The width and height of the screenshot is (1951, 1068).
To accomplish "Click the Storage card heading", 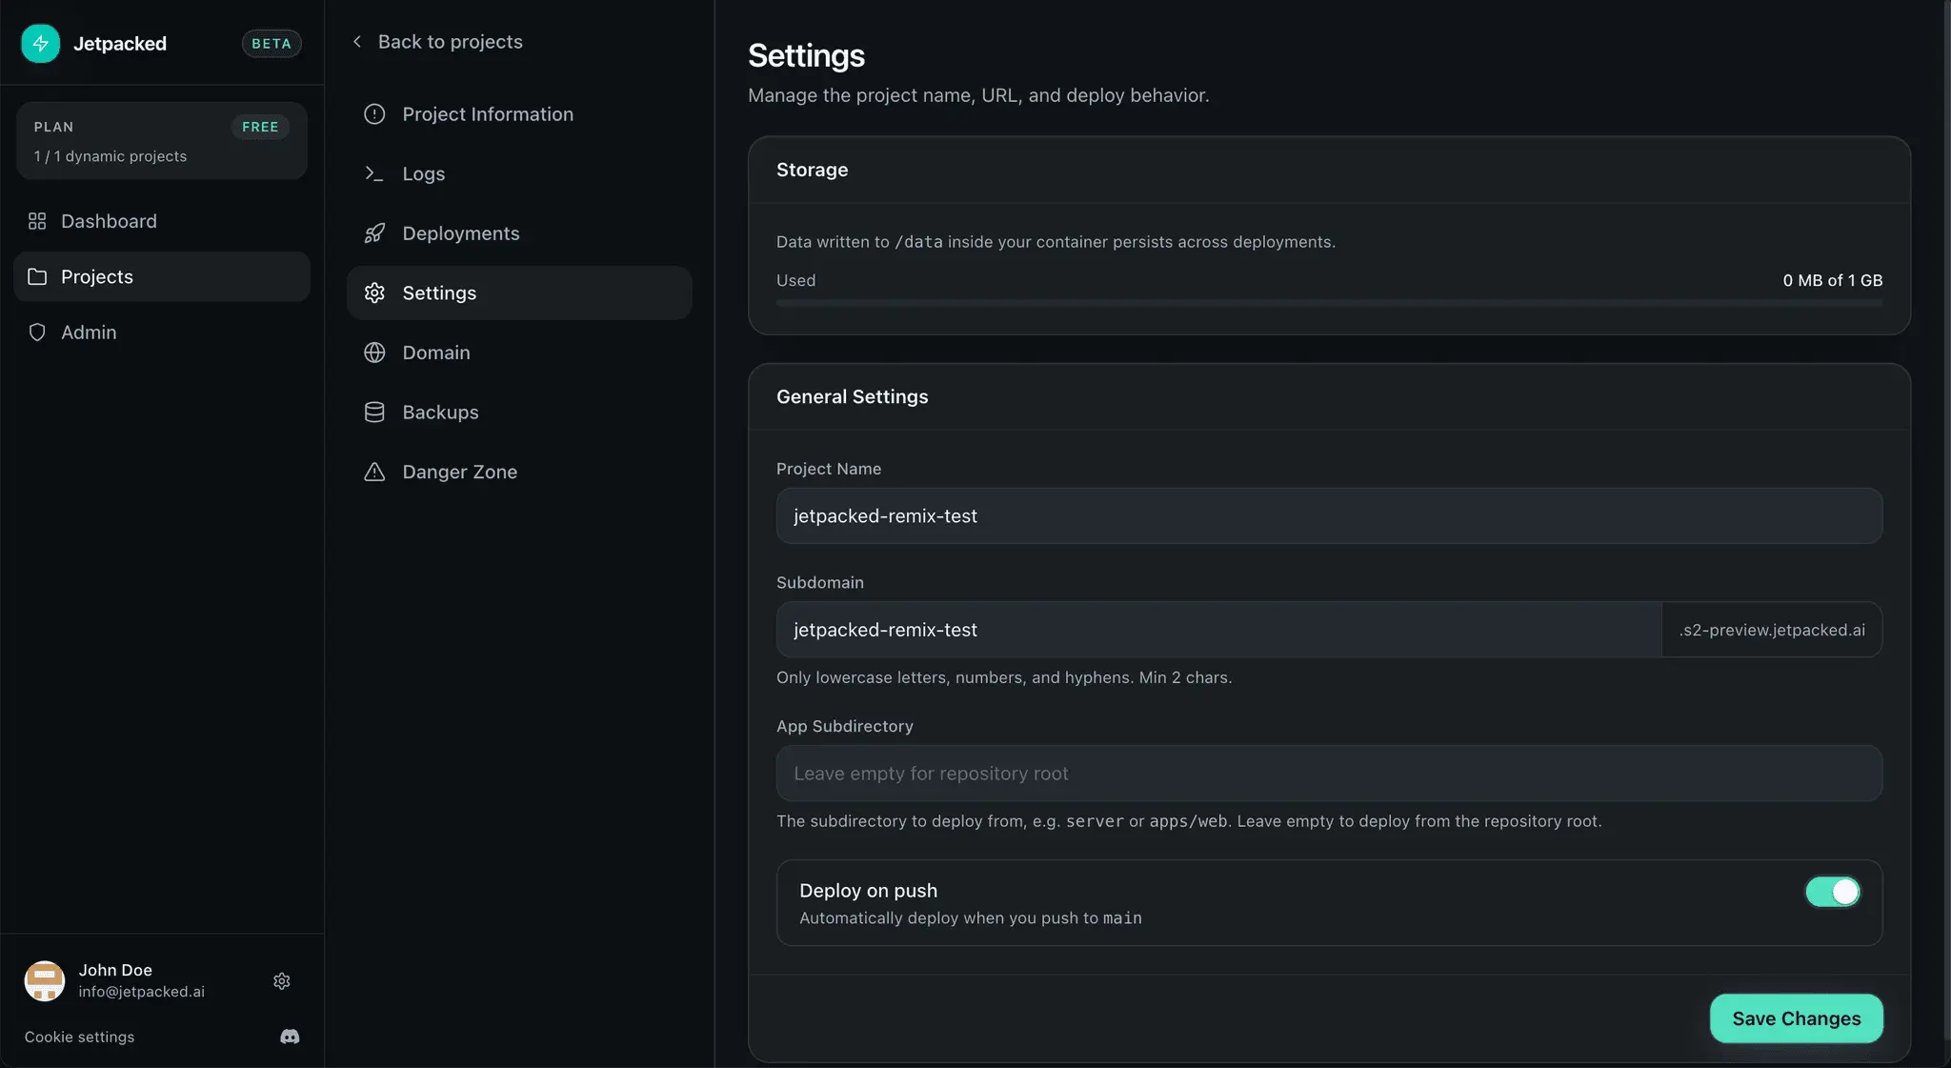I will 812,170.
